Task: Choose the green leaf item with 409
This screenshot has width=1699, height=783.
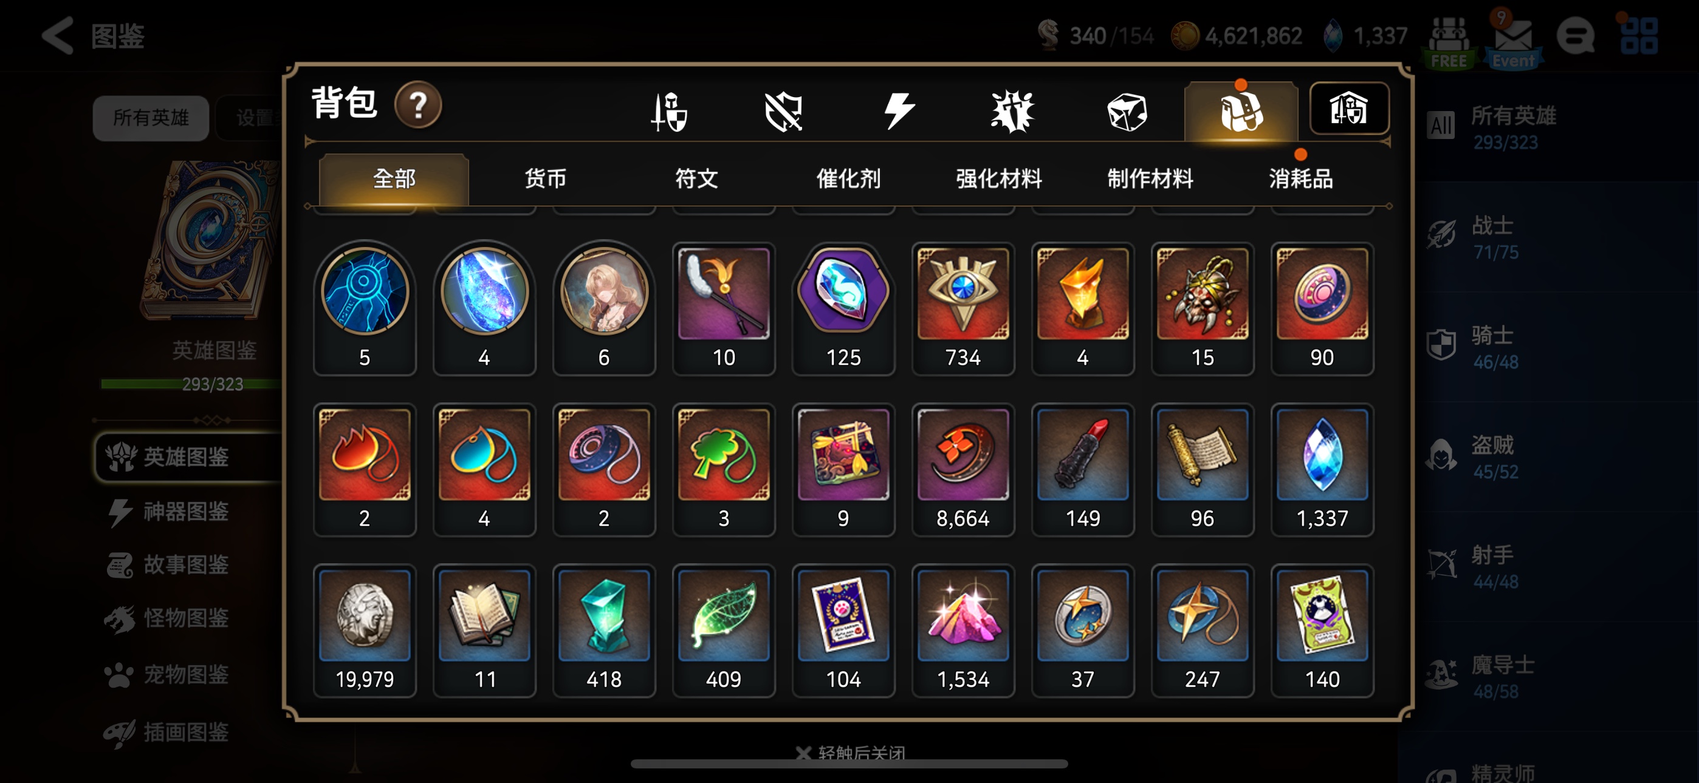Action: [x=724, y=630]
